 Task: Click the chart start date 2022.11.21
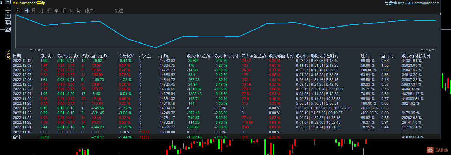pos(38,50)
